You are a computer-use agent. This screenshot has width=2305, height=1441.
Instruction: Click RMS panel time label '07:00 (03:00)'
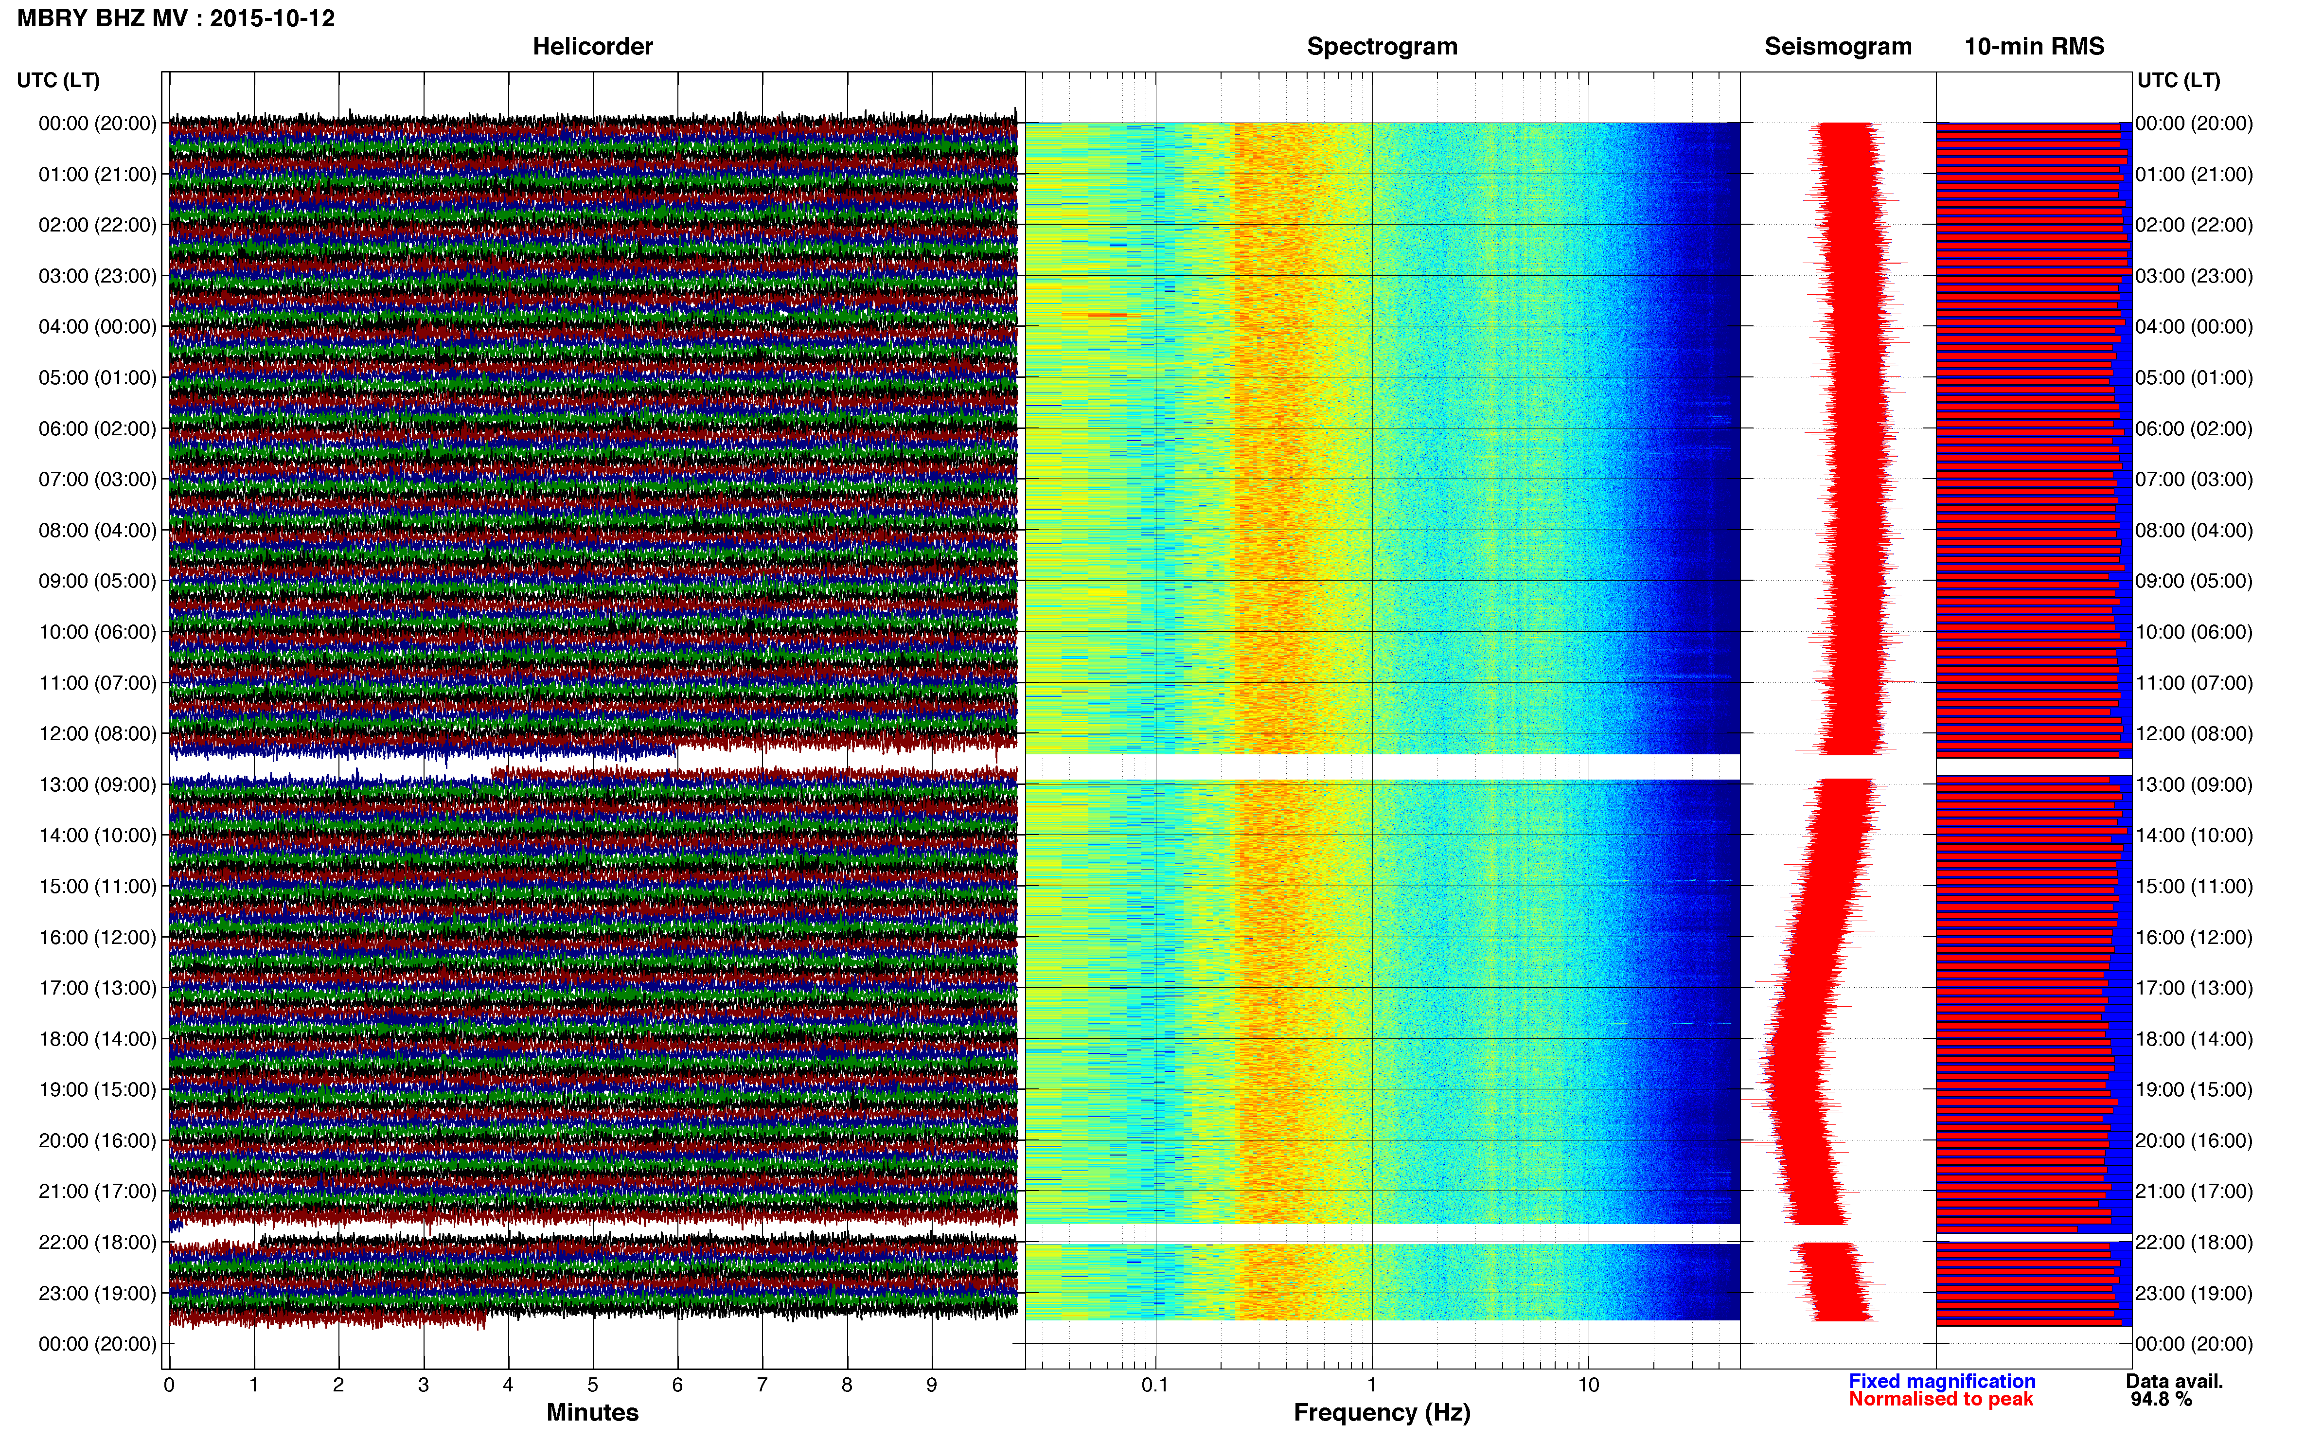pyautogui.click(x=2195, y=480)
